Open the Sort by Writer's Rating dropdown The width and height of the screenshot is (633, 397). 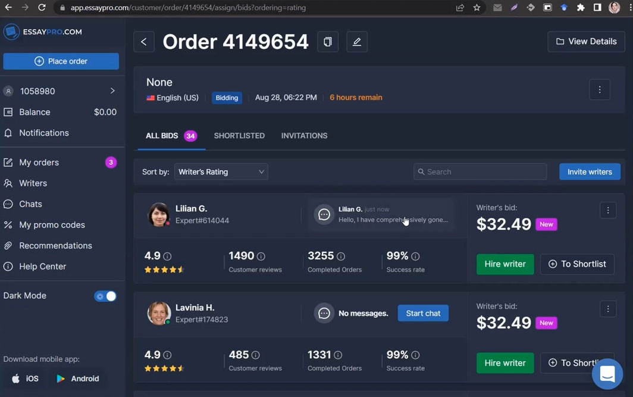point(221,172)
